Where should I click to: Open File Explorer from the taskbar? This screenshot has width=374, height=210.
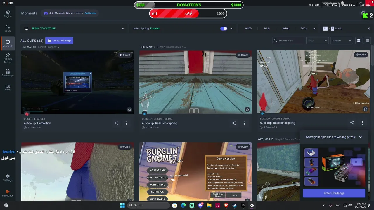click(209, 205)
